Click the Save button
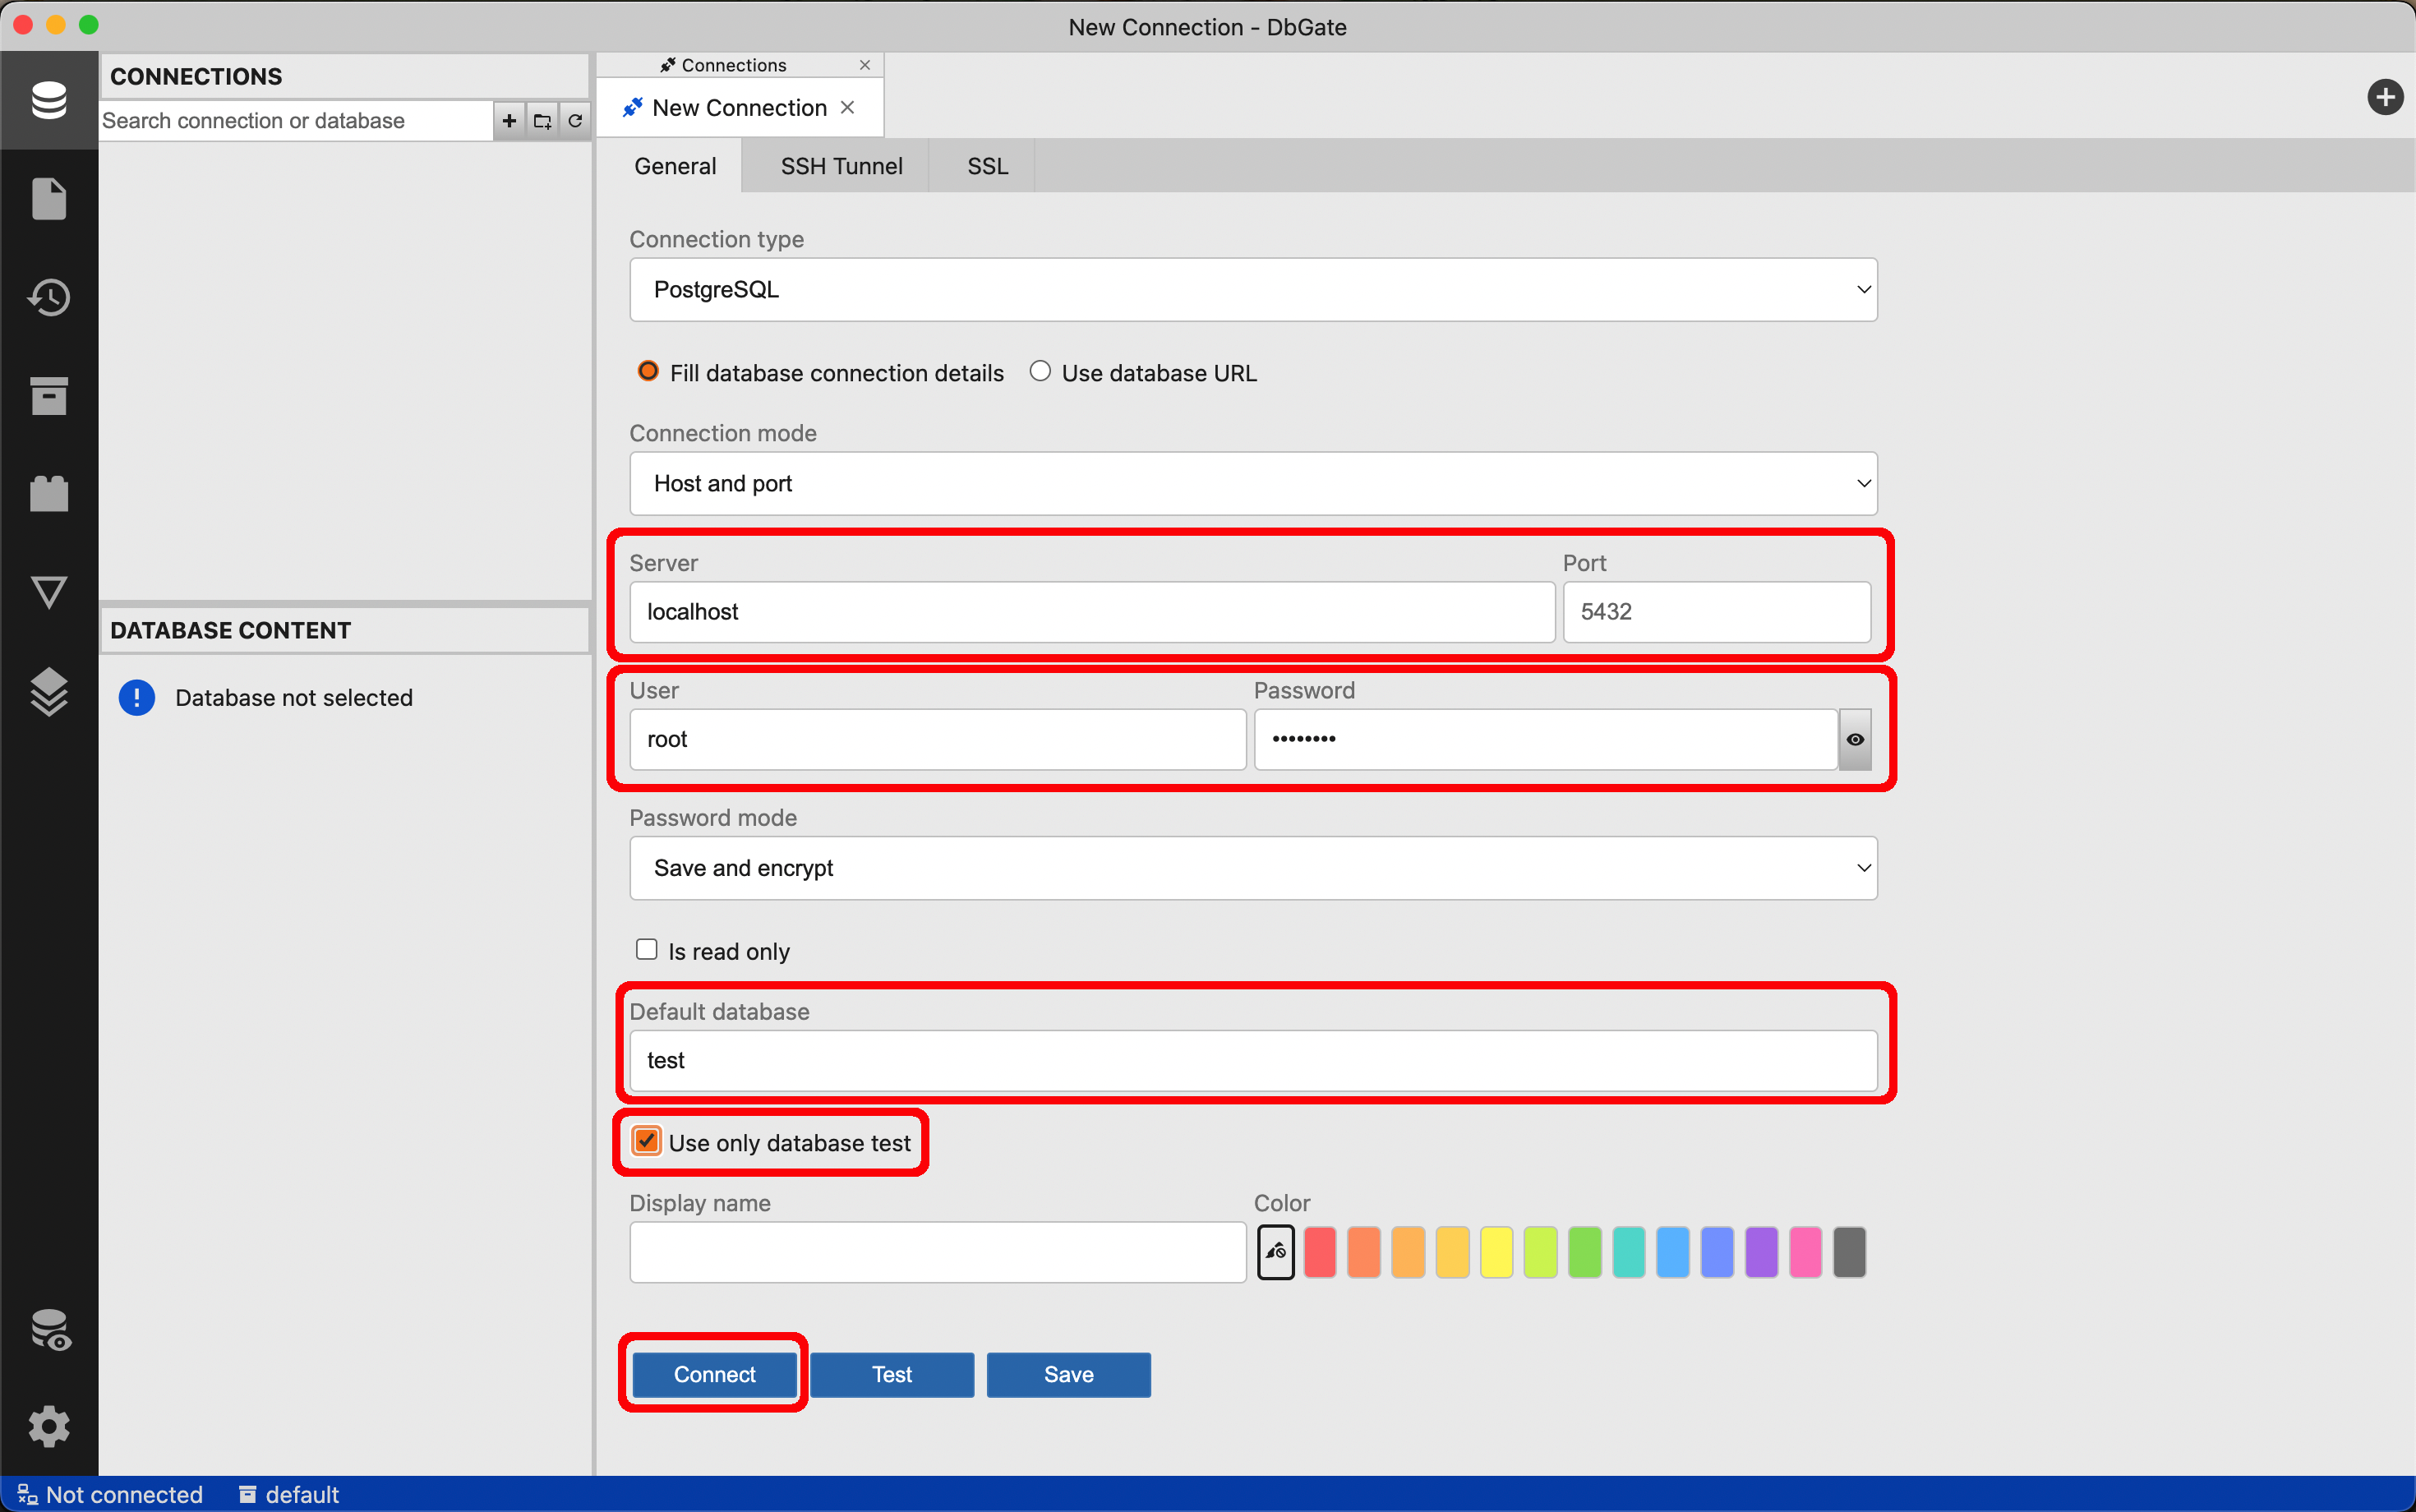2416x1512 pixels. [x=1068, y=1375]
